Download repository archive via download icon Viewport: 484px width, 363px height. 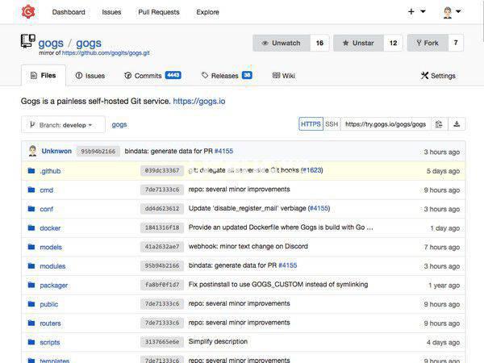pos(457,124)
